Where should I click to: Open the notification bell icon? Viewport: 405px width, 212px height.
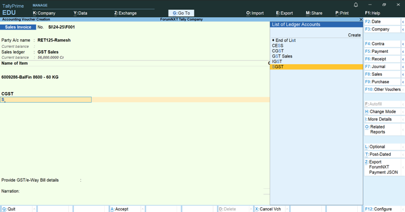pos(356,5)
